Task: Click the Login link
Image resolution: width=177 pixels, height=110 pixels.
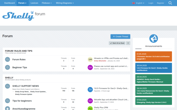Action: [151, 3]
